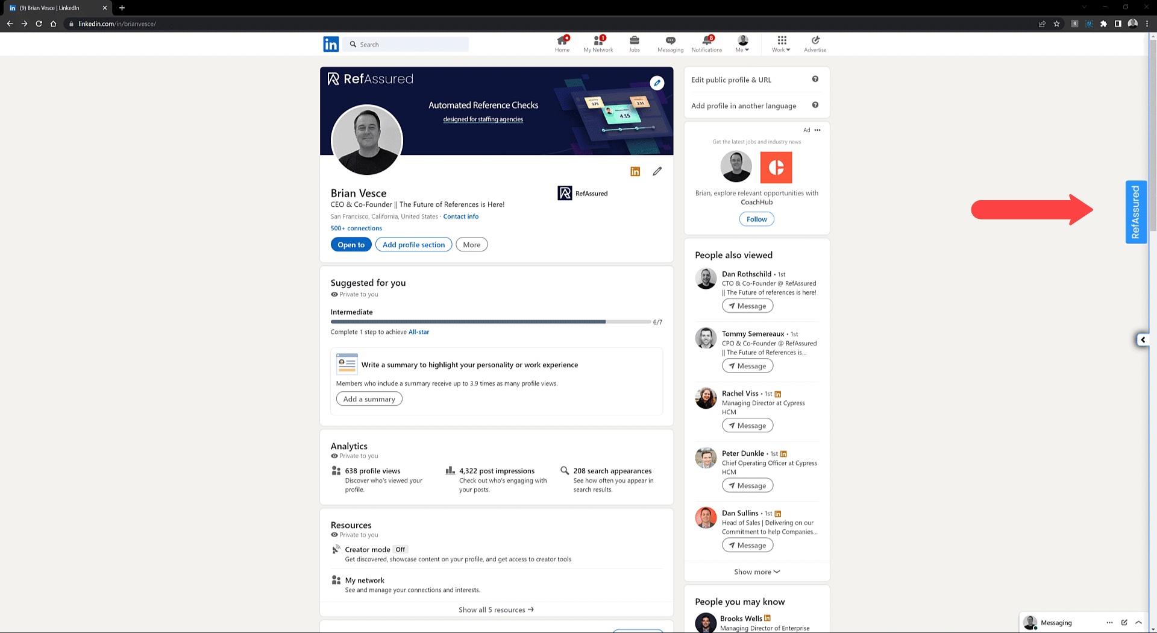The width and height of the screenshot is (1157, 633).
Task: Open My Network in the navigation bar
Action: [x=598, y=44]
